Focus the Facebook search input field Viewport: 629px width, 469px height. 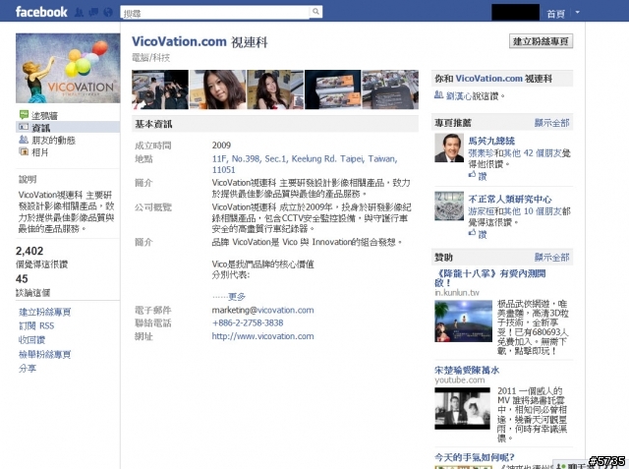[x=215, y=13]
